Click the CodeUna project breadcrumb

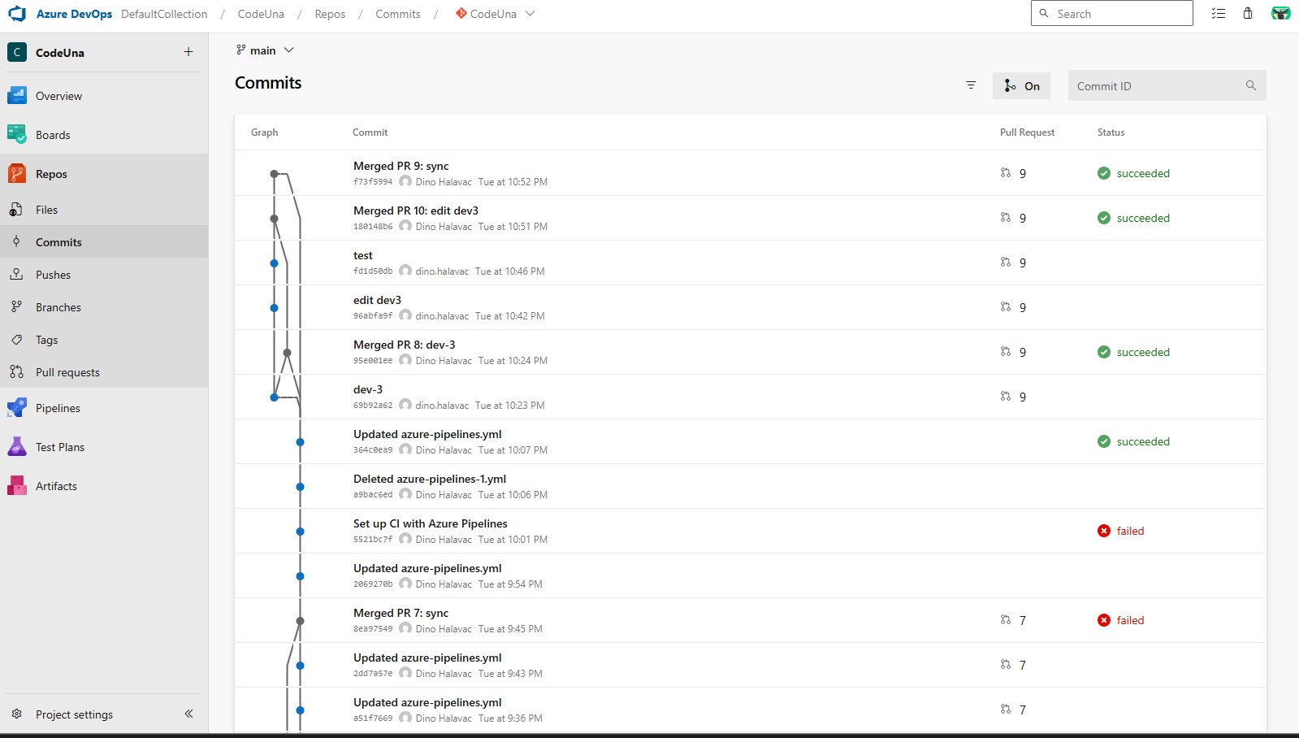(261, 14)
